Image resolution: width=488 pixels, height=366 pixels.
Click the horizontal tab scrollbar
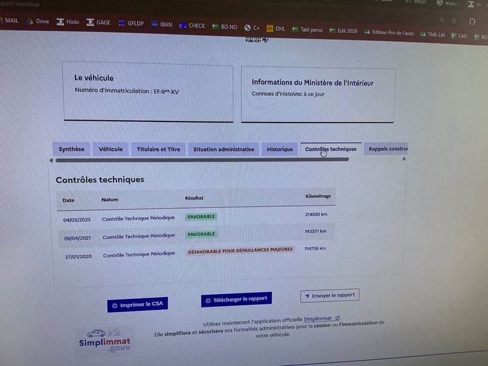tap(202, 160)
